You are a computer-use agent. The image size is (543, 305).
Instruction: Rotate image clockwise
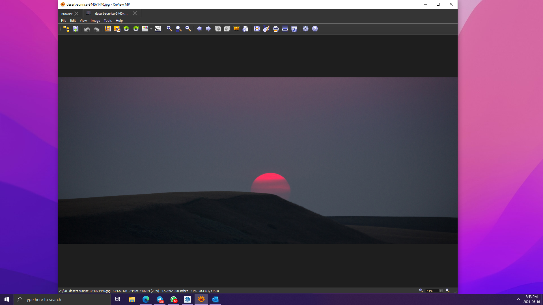tap(136, 29)
